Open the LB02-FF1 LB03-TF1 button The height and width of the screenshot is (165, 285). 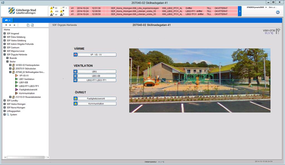(x=97, y=80)
